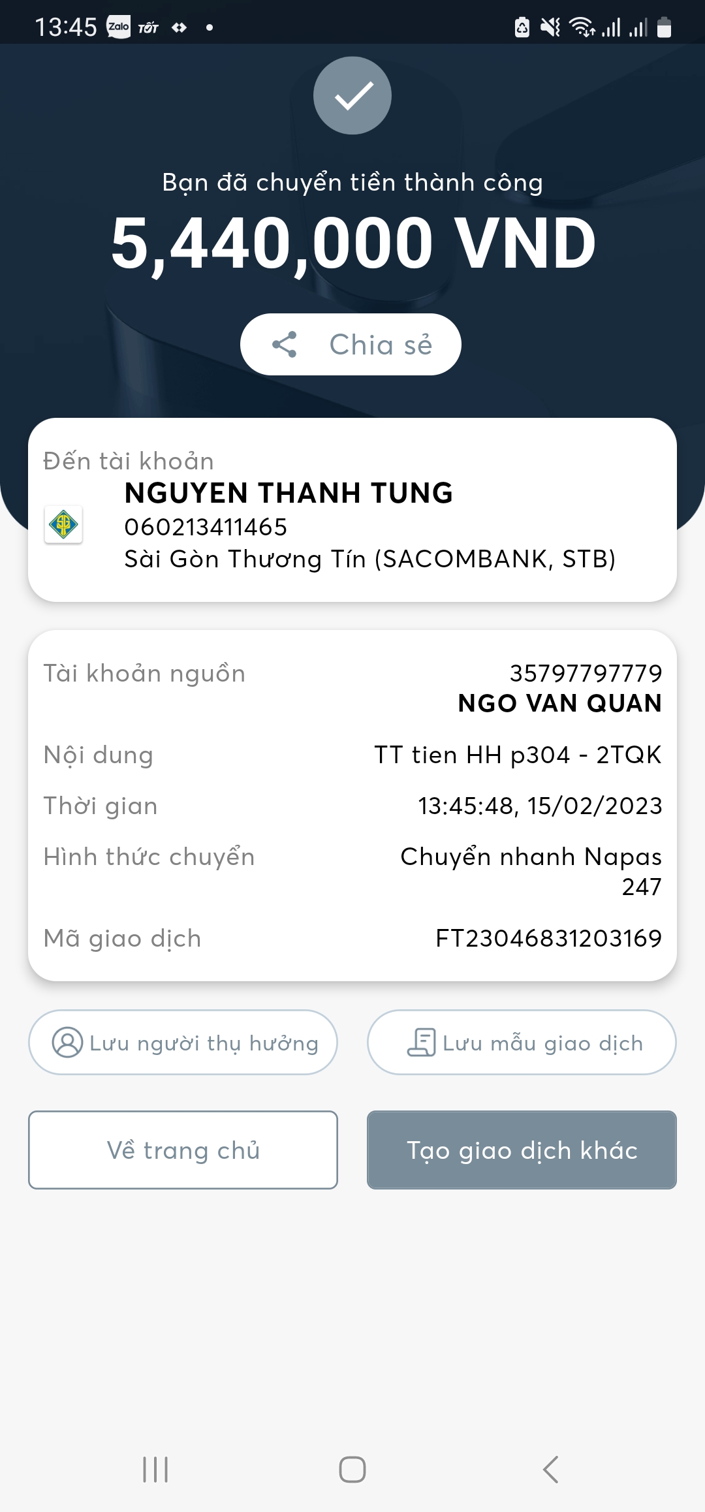Tap source account number 35797797779

click(x=586, y=673)
